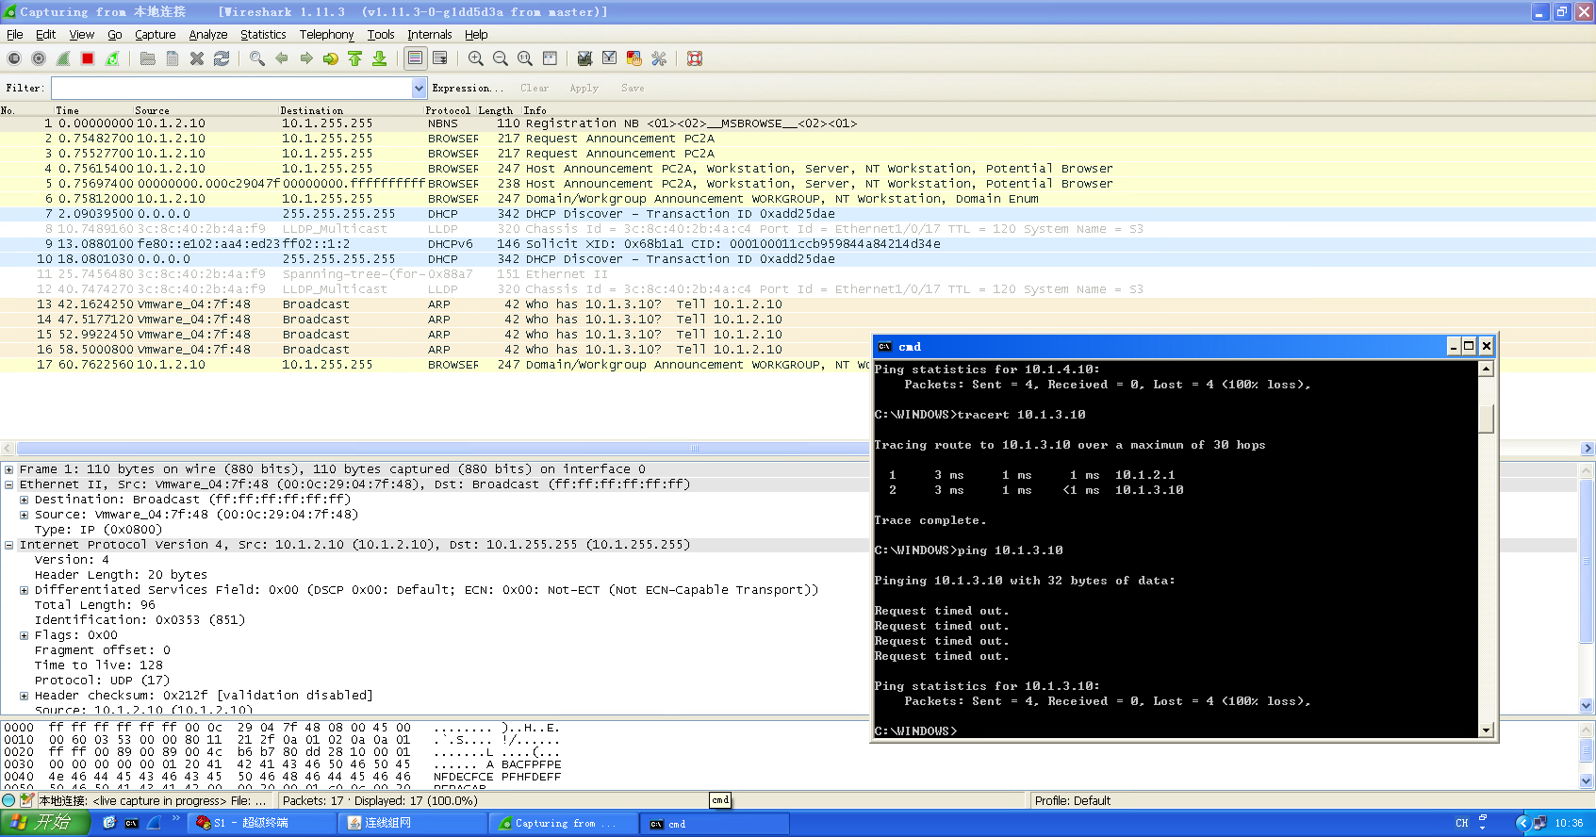The width and height of the screenshot is (1596, 837).
Task: Click the expert info status indicator
Action: pyautogui.click(x=9, y=800)
